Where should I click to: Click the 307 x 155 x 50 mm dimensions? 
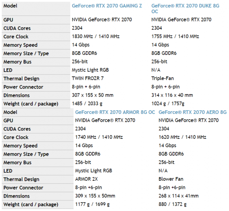click(93, 95)
